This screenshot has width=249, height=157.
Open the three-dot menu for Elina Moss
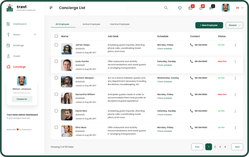click(x=235, y=128)
